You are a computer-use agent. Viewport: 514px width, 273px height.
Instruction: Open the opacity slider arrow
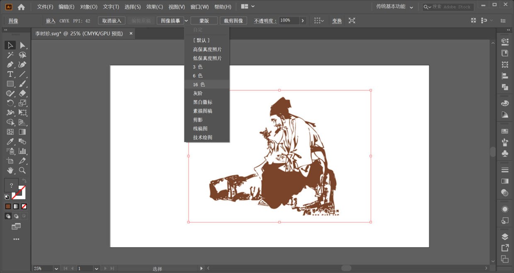303,21
